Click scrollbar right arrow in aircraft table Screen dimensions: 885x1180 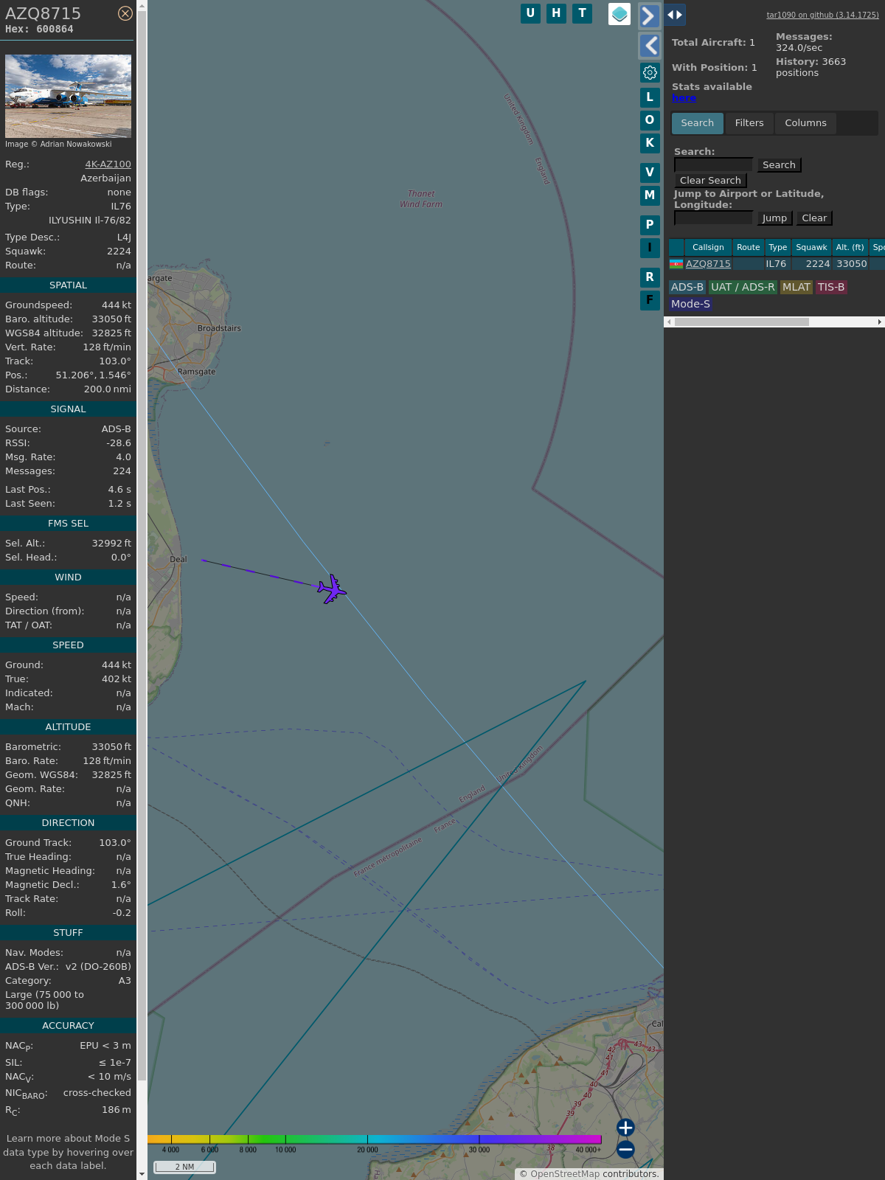pos(880,322)
